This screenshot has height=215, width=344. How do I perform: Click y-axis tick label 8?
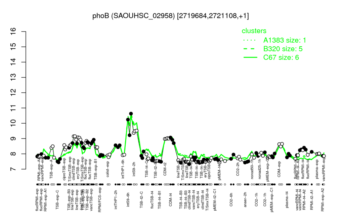(x=13, y=154)
